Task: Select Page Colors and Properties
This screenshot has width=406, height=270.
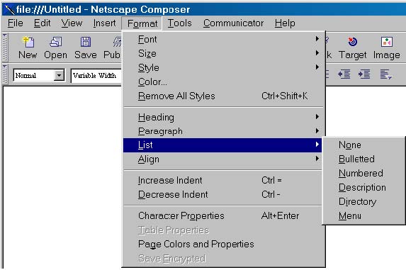Action: 222,244
